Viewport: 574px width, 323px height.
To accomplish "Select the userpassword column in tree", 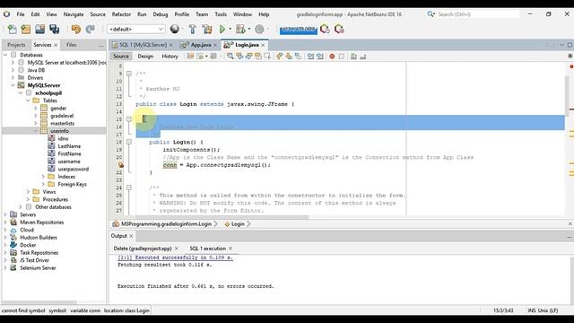I will coord(74,170).
